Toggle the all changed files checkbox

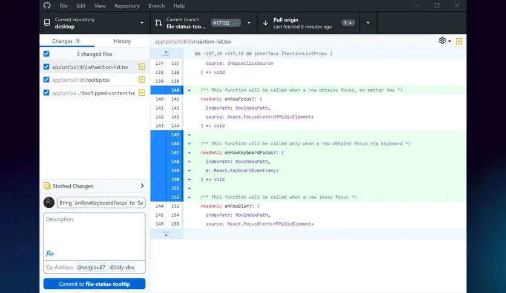tap(47, 54)
